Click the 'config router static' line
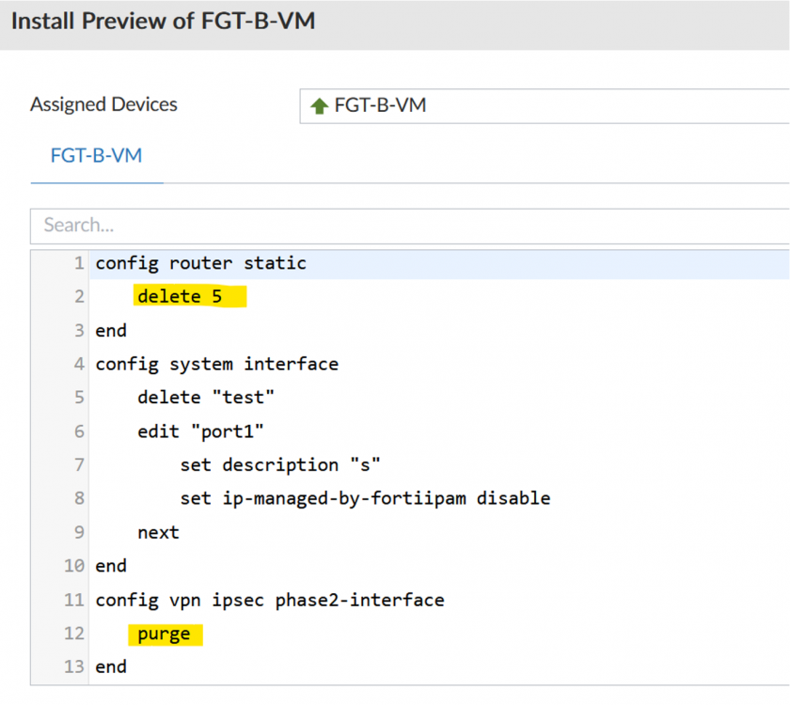This screenshot has height=705, width=790. point(200,263)
